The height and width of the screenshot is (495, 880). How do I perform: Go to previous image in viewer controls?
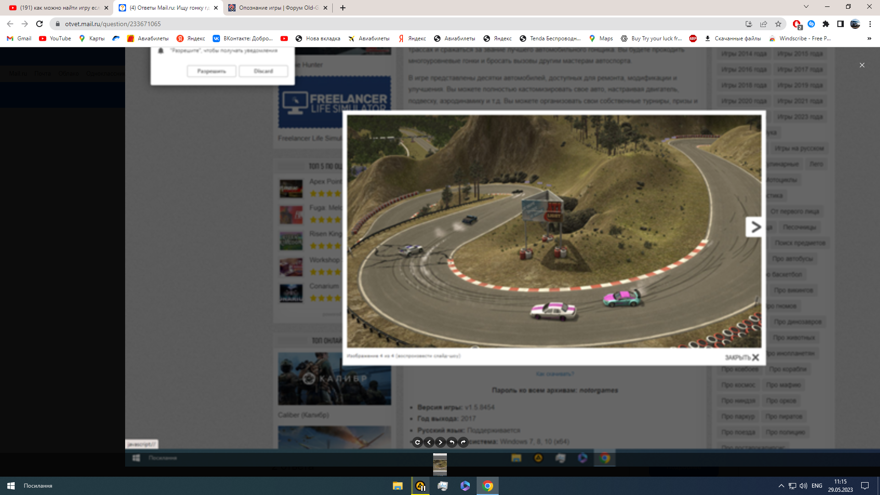(429, 442)
